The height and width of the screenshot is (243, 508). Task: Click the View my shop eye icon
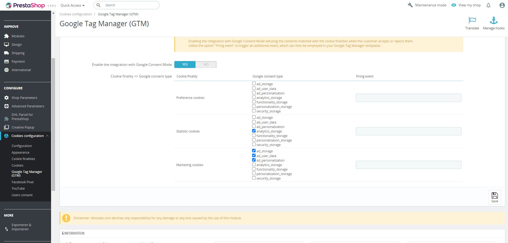click(x=454, y=5)
